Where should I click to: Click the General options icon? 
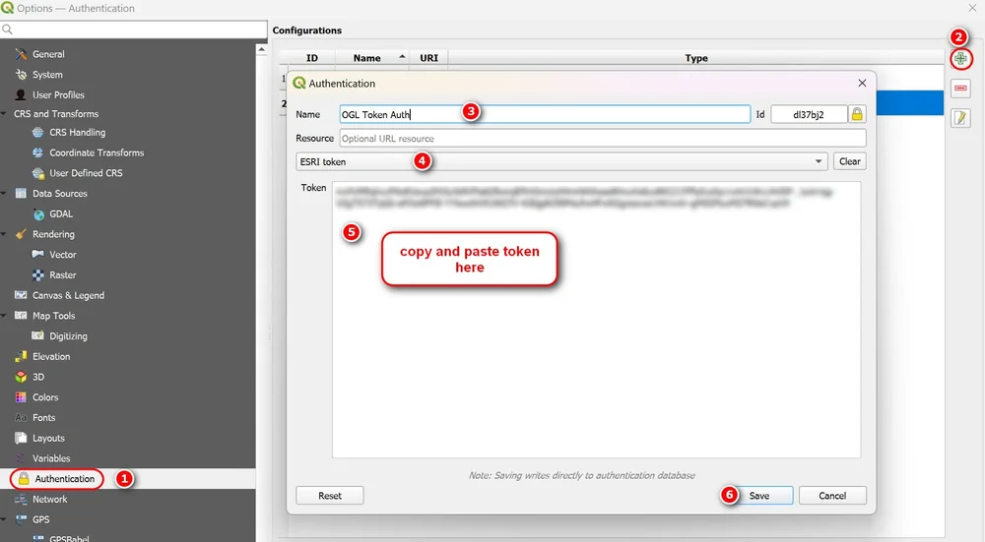(22, 54)
